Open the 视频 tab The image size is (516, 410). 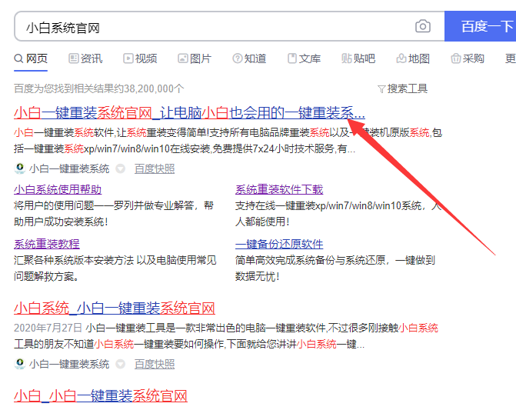[139, 58]
